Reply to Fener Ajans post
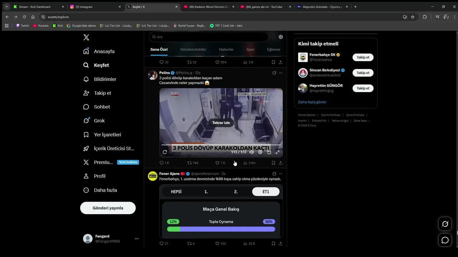 [164, 243]
